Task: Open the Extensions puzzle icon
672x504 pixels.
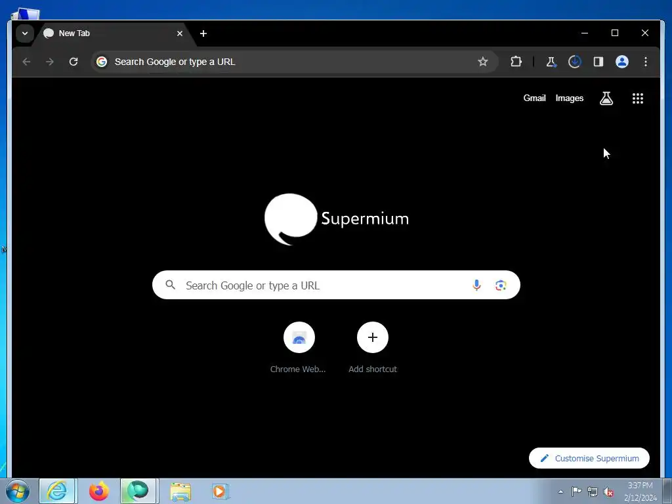Action: 516,62
